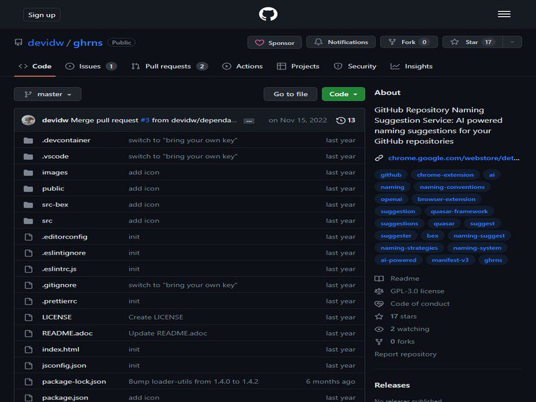Open commit history via the clock icon
Image resolution: width=536 pixels, height=402 pixels.
tap(341, 119)
